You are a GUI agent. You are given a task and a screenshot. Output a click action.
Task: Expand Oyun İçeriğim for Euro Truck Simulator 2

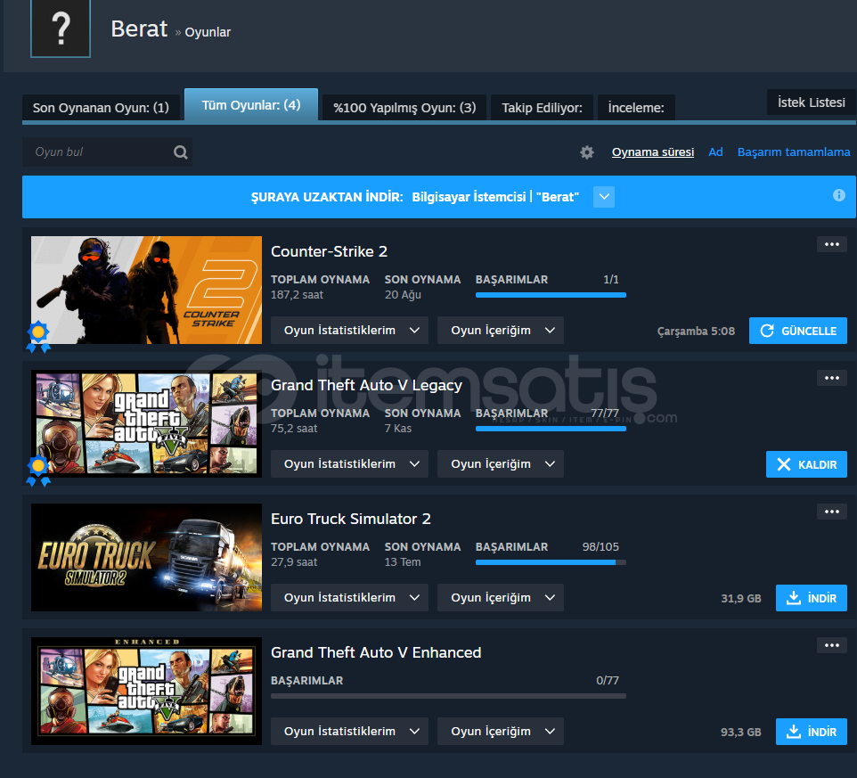point(500,598)
